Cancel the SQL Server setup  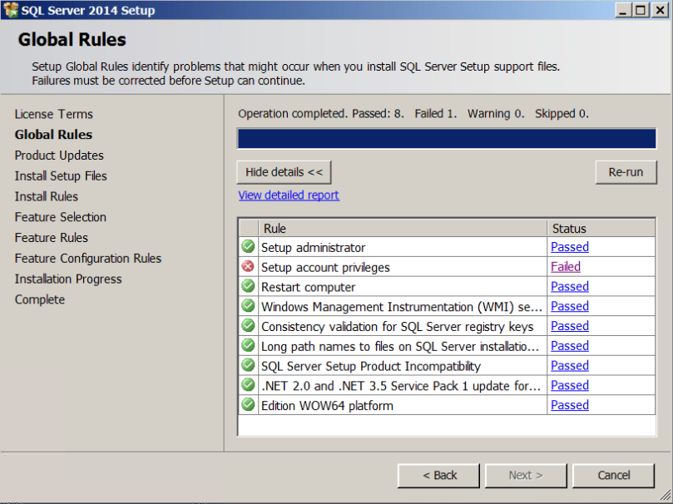point(614,475)
